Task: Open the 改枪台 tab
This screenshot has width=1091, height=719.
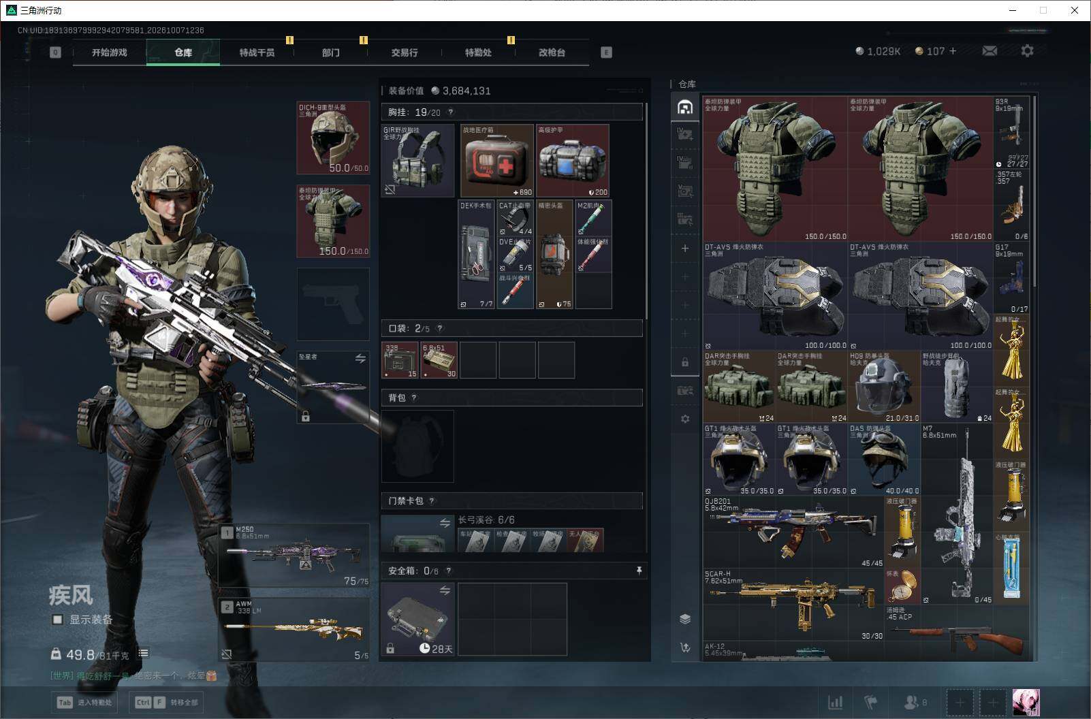Action: pos(552,52)
